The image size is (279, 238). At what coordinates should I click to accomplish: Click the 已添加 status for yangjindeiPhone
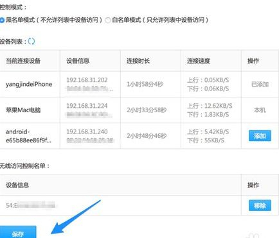[260, 84]
